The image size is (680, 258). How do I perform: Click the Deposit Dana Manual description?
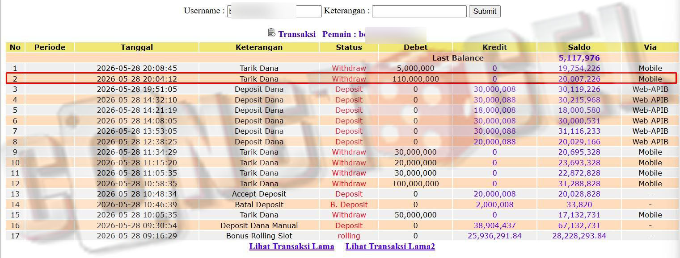tap(259, 225)
